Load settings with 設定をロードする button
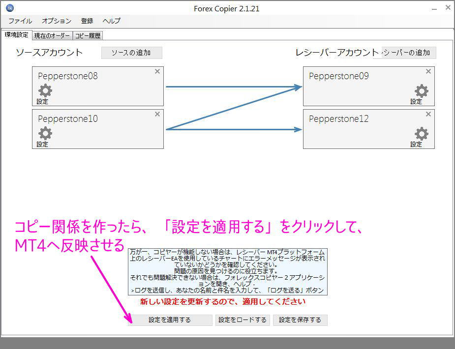 pyautogui.click(x=243, y=320)
